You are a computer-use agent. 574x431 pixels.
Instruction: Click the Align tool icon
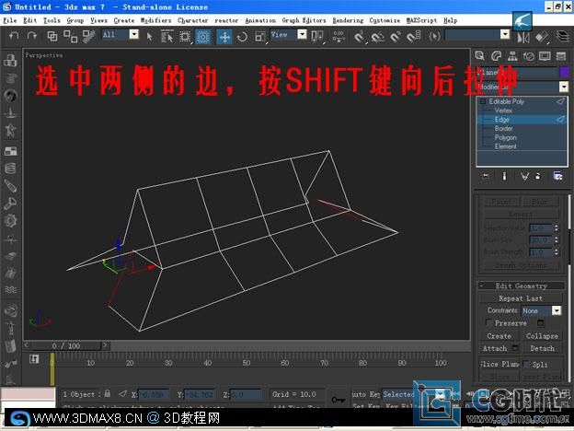tap(542, 37)
